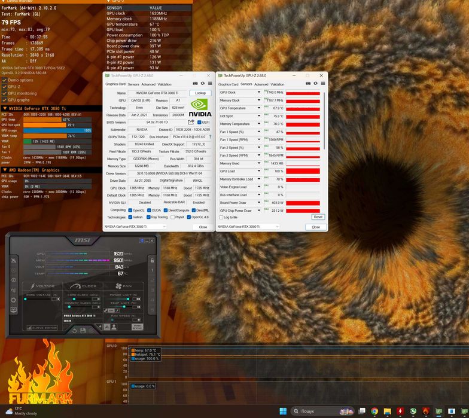The image size is (469, 418).
Task: Open GPU selector dropdown in Sensors window
Action: click(248, 227)
